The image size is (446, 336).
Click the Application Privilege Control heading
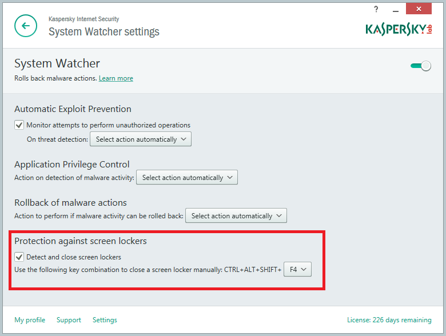point(72,165)
